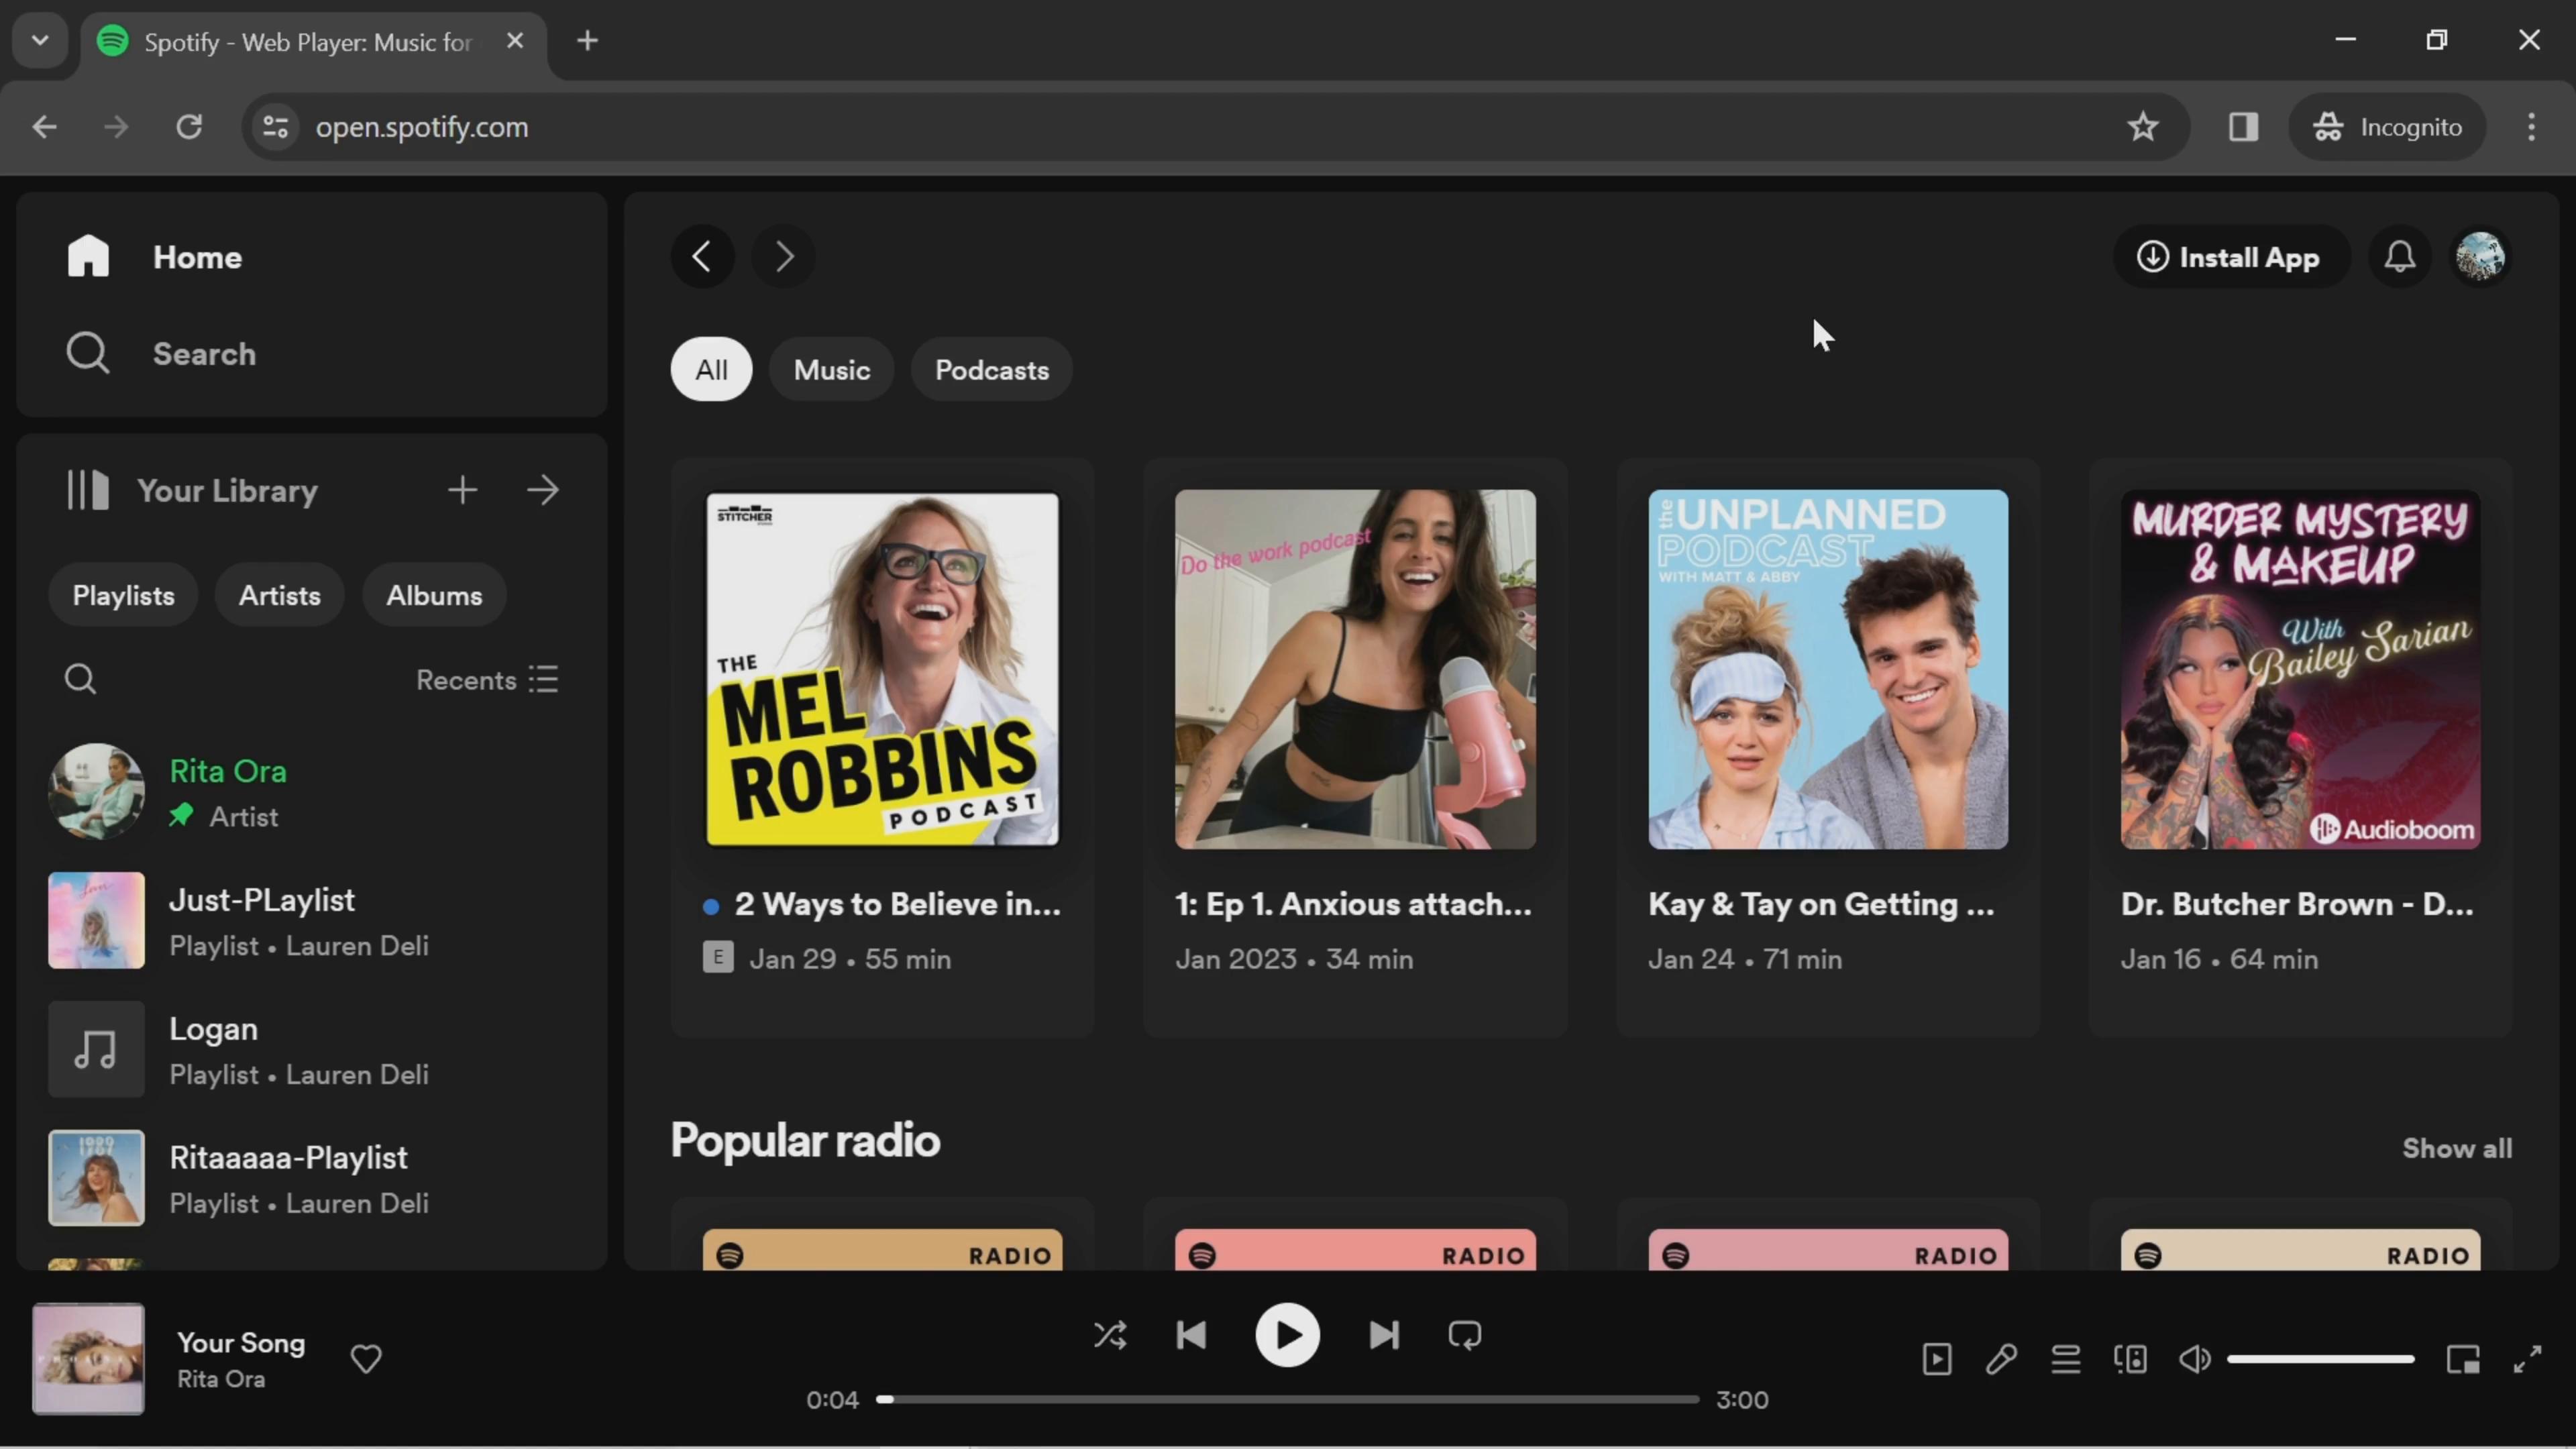Expand the Your Library navigation arrow

543,490
